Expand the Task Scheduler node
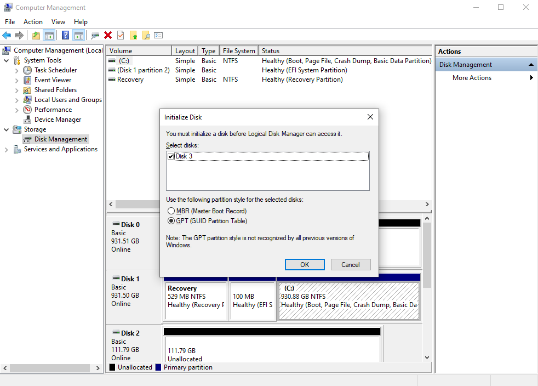538x386 pixels. 16,70
